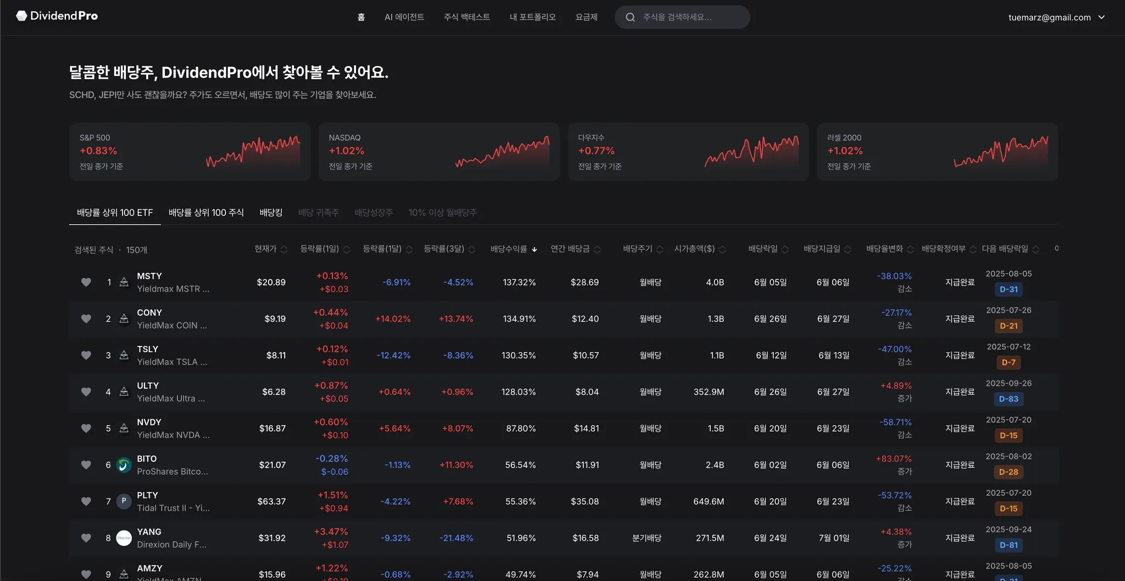Sort by 배당확정여부 using its sort arrows
Viewport: 1125px width, 581px height.
coord(973,249)
